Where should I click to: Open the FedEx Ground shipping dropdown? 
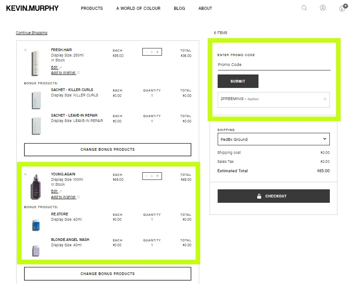click(274, 139)
